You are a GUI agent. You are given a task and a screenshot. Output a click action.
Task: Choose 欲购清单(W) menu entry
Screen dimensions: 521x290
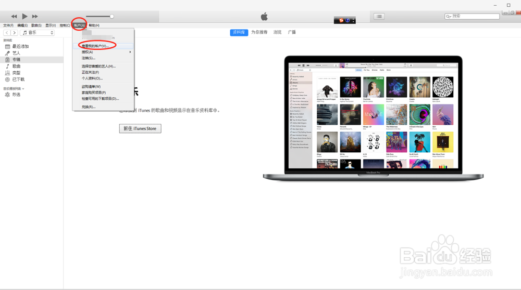(103, 86)
